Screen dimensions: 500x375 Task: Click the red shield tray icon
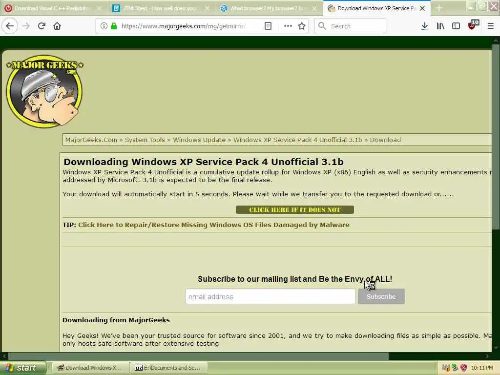tap(464, 368)
